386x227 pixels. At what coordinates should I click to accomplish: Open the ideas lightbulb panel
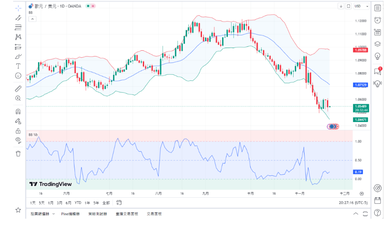click(377, 56)
